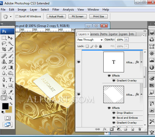155x137 pixels.
Task: Select the Eyedropper tool
Action: pyautogui.click(x=10, y=92)
